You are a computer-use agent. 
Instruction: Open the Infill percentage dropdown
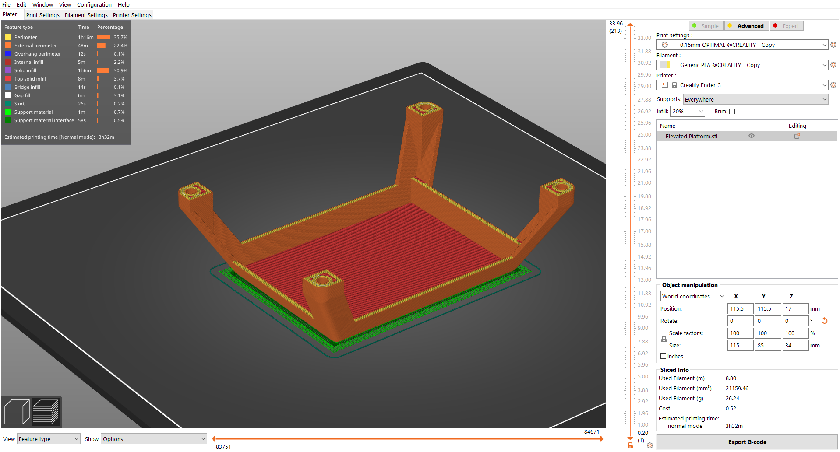(687, 112)
